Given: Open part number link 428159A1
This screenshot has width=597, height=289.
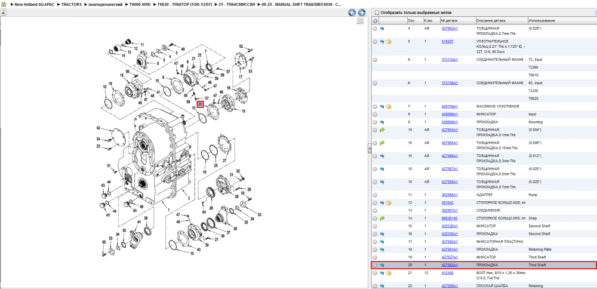Looking at the screenshot, I should pos(450,107).
